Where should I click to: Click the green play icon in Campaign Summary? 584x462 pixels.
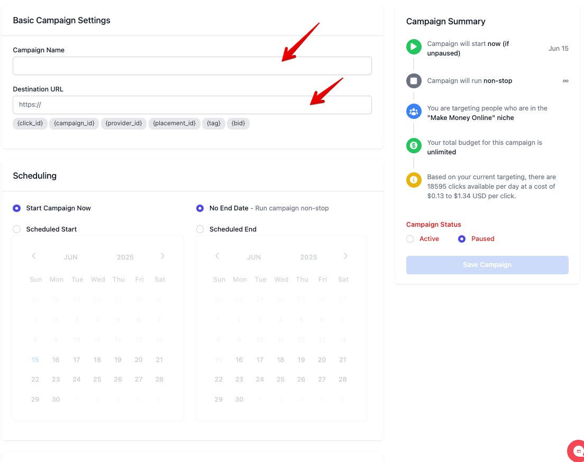(x=414, y=47)
